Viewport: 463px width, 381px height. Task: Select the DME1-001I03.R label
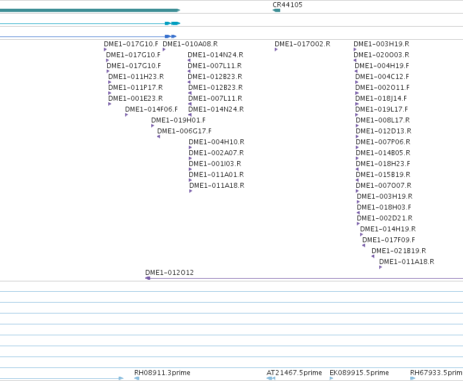pyautogui.click(x=215, y=164)
